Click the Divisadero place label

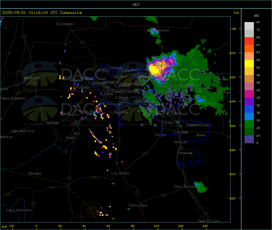tap(65, 24)
